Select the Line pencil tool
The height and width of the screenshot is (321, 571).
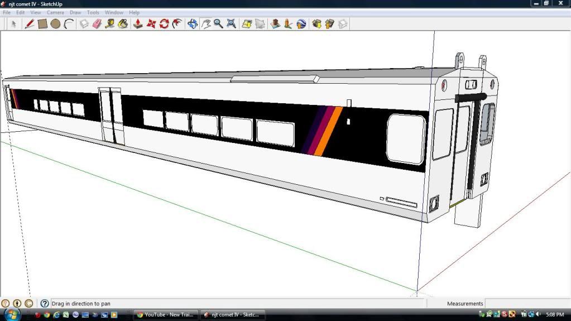pos(30,24)
